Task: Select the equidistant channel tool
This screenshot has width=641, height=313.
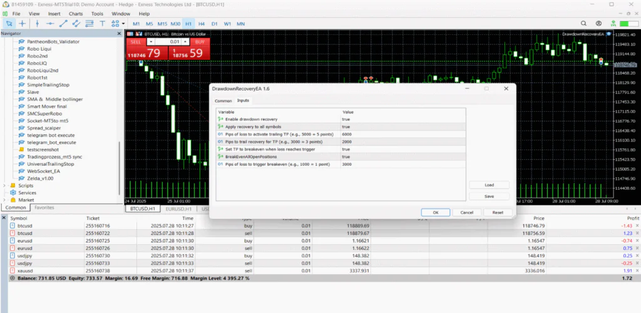Action: 76,24
